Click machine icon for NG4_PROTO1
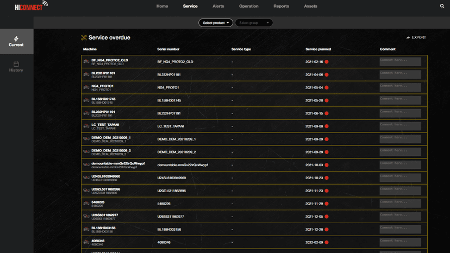The image size is (450, 253). click(86, 87)
